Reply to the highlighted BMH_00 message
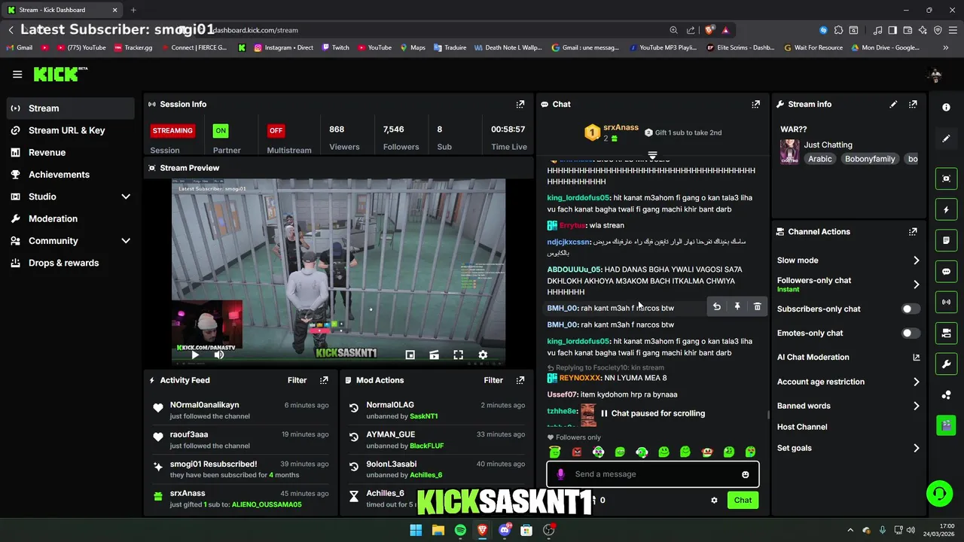Screen dimensions: 964x542 (x=717, y=306)
